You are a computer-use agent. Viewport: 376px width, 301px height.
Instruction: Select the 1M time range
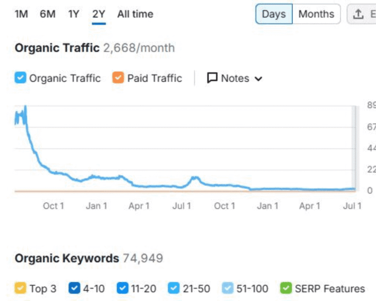(21, 14)
